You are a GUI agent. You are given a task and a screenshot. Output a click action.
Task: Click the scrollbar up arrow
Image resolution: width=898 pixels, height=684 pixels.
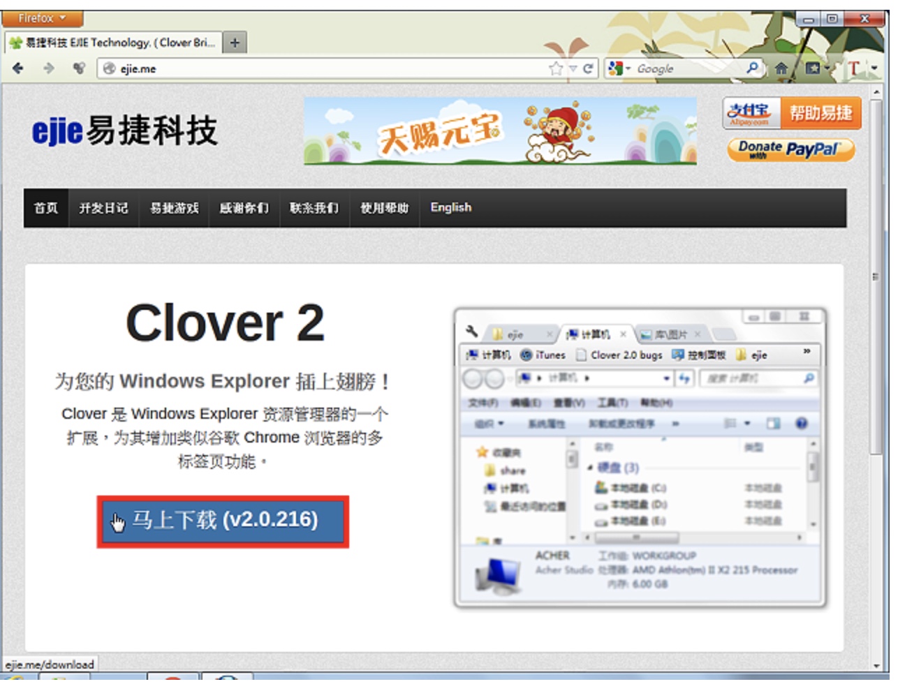pos(876,91)
